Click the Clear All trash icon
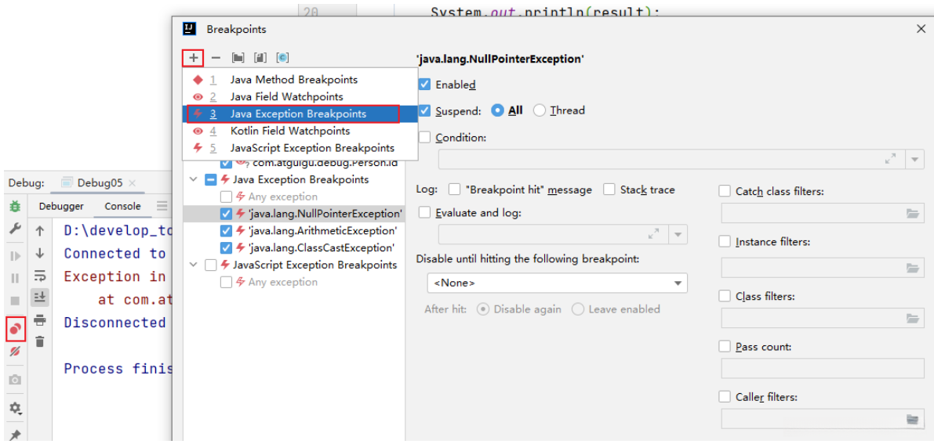 [40, 341]
